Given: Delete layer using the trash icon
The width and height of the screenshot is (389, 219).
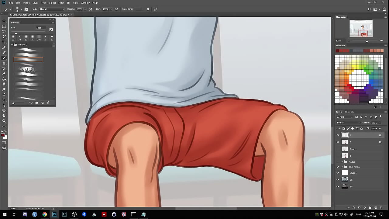Looking at the screenshot, I should point(381,208).
